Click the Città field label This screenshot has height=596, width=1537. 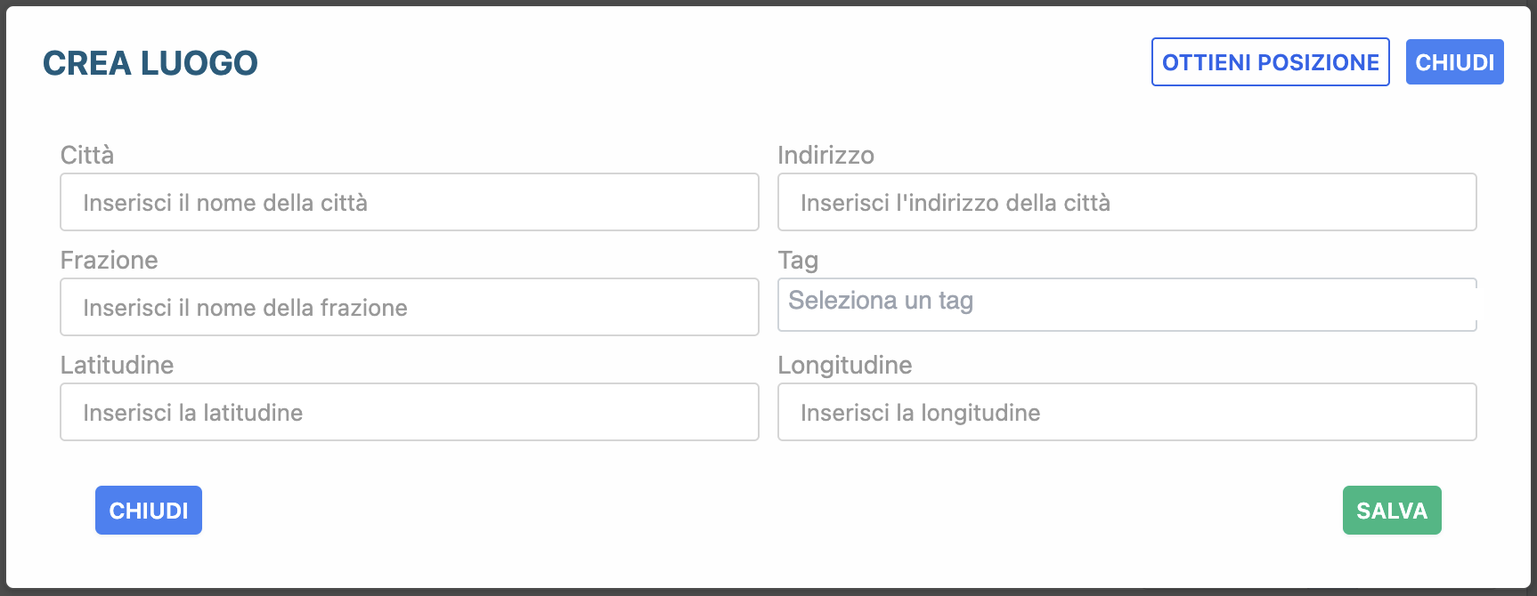tap(87, 156)
